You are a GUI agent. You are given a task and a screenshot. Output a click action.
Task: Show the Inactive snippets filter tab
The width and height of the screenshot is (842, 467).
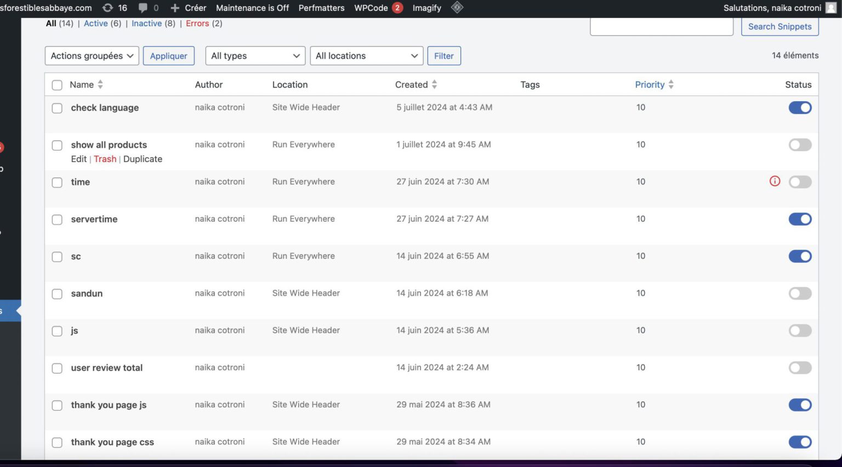tap(146, 24)
